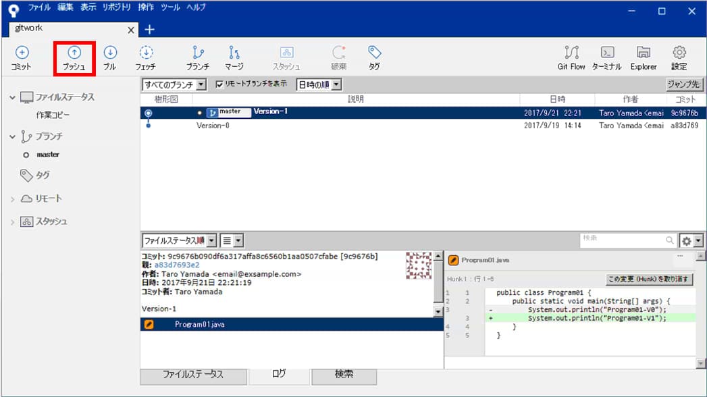Click the 検索 search input field
This screenshot has width=707, height=397.
coord(621,240)
